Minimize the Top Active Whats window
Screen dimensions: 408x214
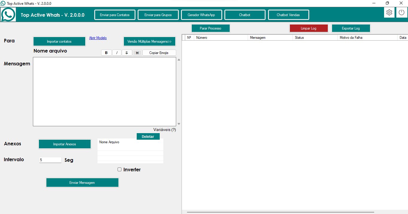coord(374,3)
